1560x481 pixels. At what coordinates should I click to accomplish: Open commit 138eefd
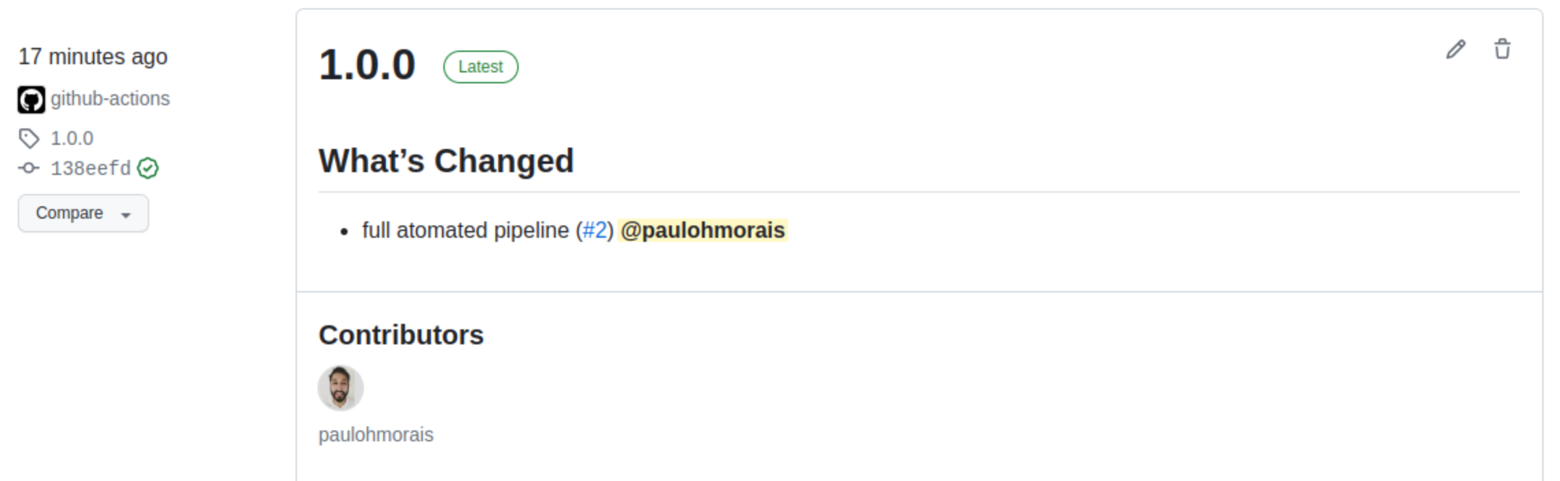tap(90, 168)
